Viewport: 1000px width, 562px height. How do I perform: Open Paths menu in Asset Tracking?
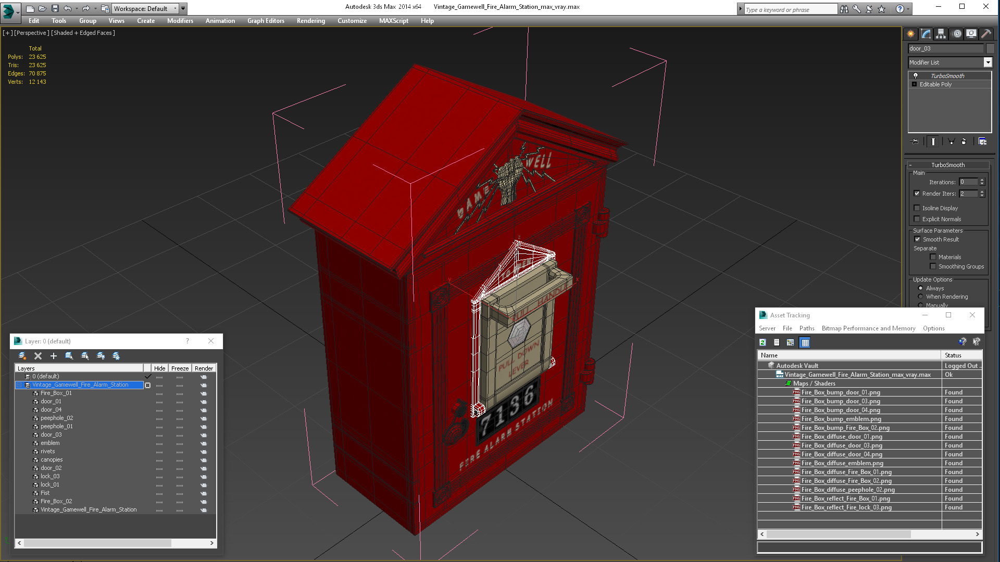[807, 328]
